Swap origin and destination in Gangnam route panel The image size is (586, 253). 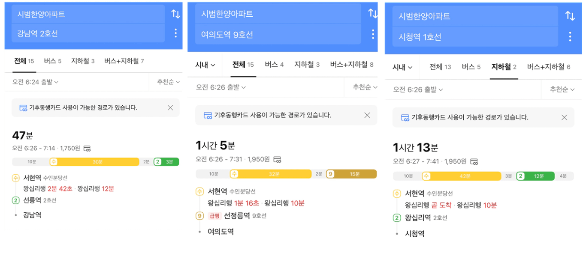(176, 14)
